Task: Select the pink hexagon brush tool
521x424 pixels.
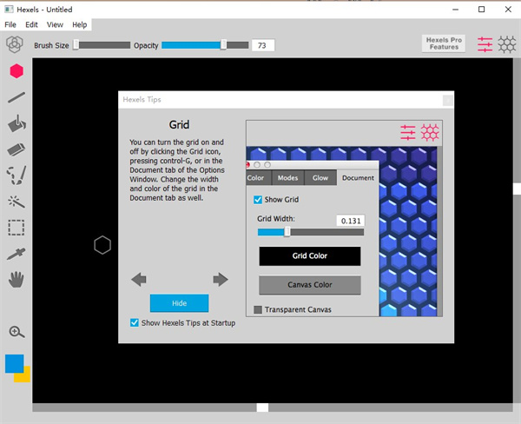Action: click(16, 71)
